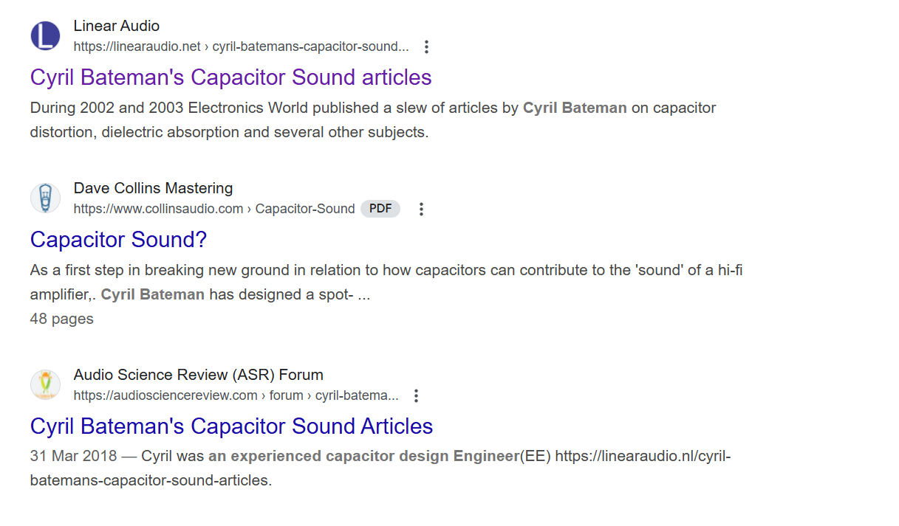Click the snippet mentioning Electronics World 2002 and 2003

click(373, 120)
